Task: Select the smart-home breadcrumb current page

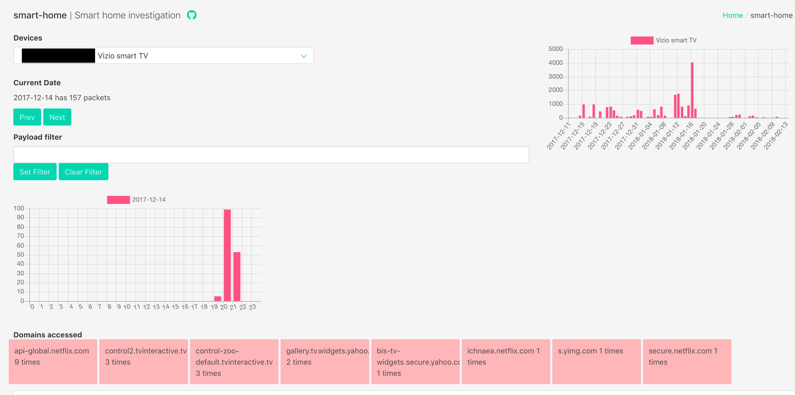Action: [x=771, y=15]
